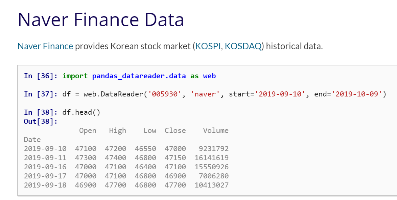The height and width of the screenshot is (200, 397).
Task: Click the Volume column header
Action: point(216,131)
